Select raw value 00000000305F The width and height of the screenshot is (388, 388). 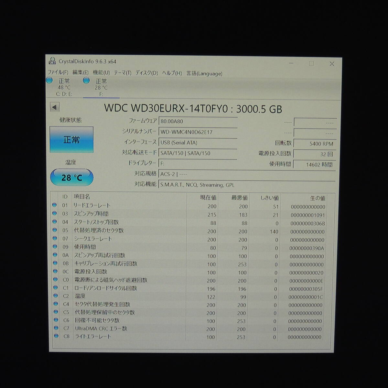[306, 289]
